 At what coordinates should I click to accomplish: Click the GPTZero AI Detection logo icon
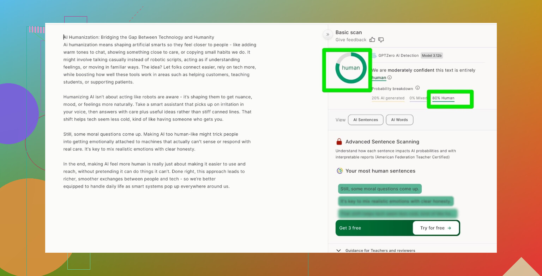[x=374, y=55]
